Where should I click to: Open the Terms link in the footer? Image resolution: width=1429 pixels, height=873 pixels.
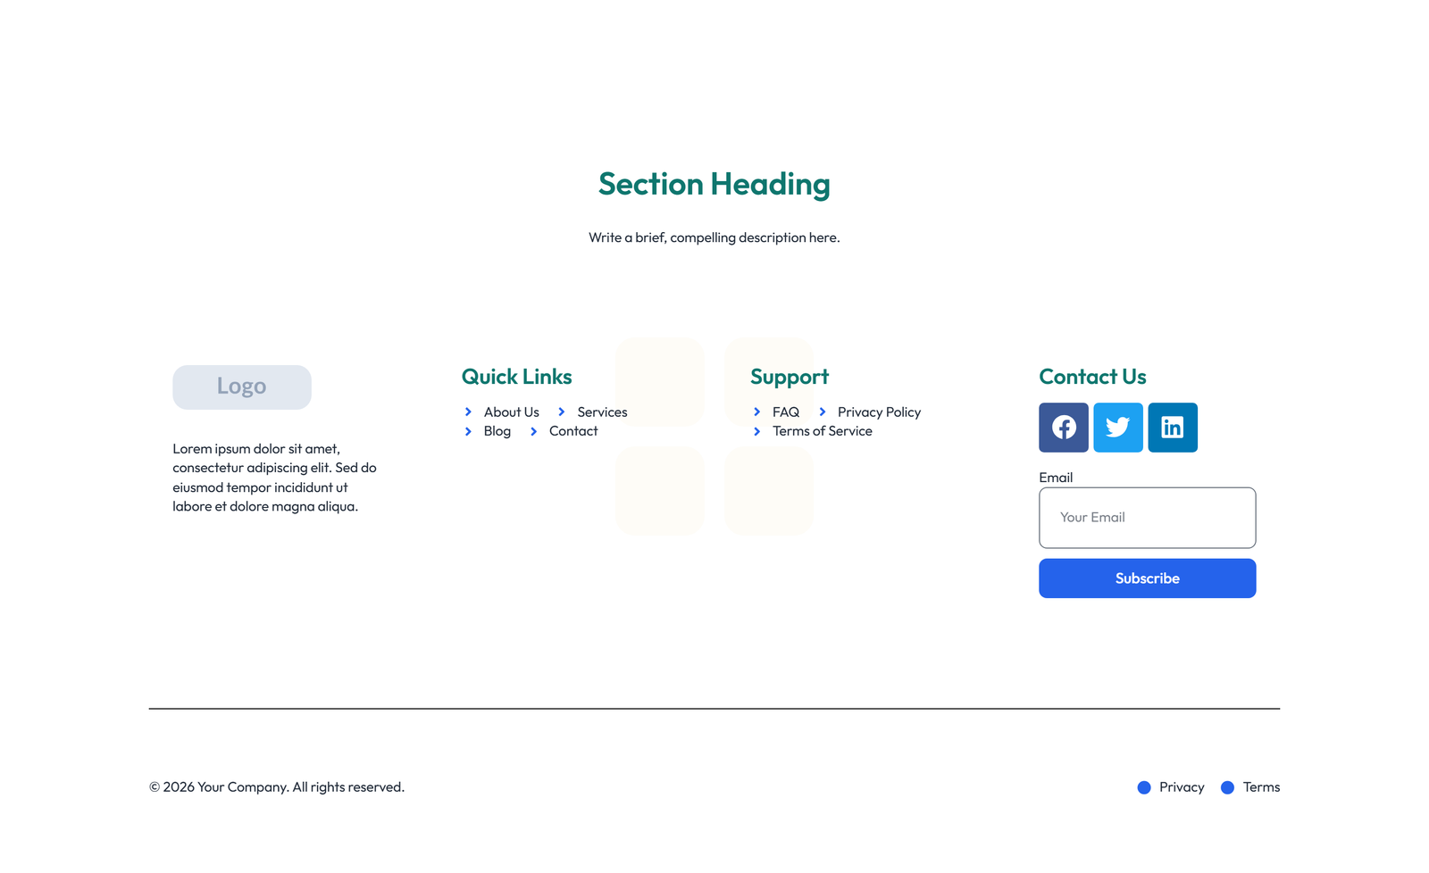(1261, 787)
